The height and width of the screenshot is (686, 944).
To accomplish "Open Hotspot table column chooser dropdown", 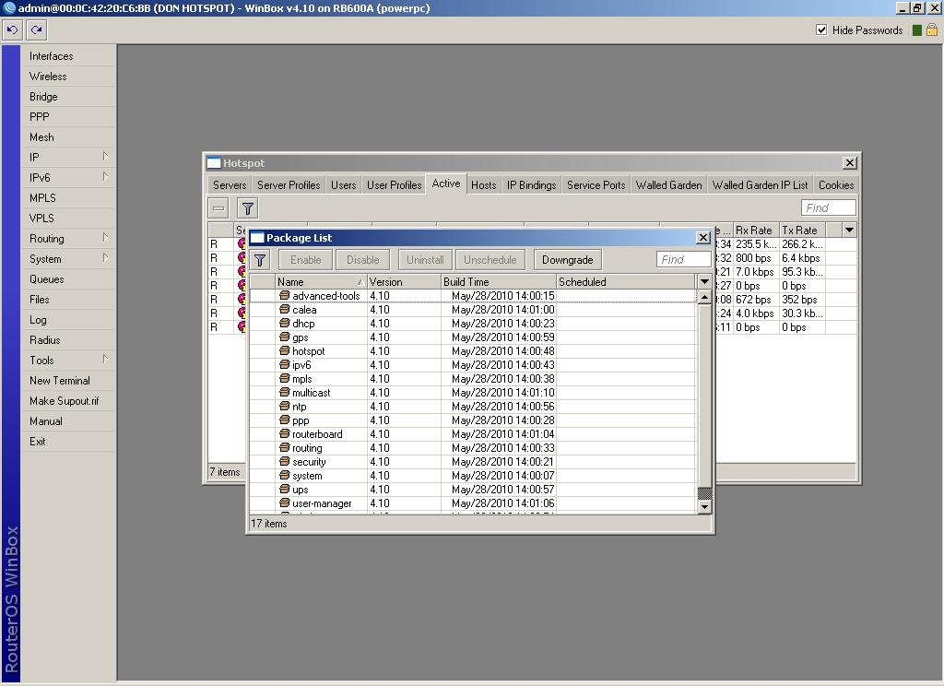I will tap(849, 231).
